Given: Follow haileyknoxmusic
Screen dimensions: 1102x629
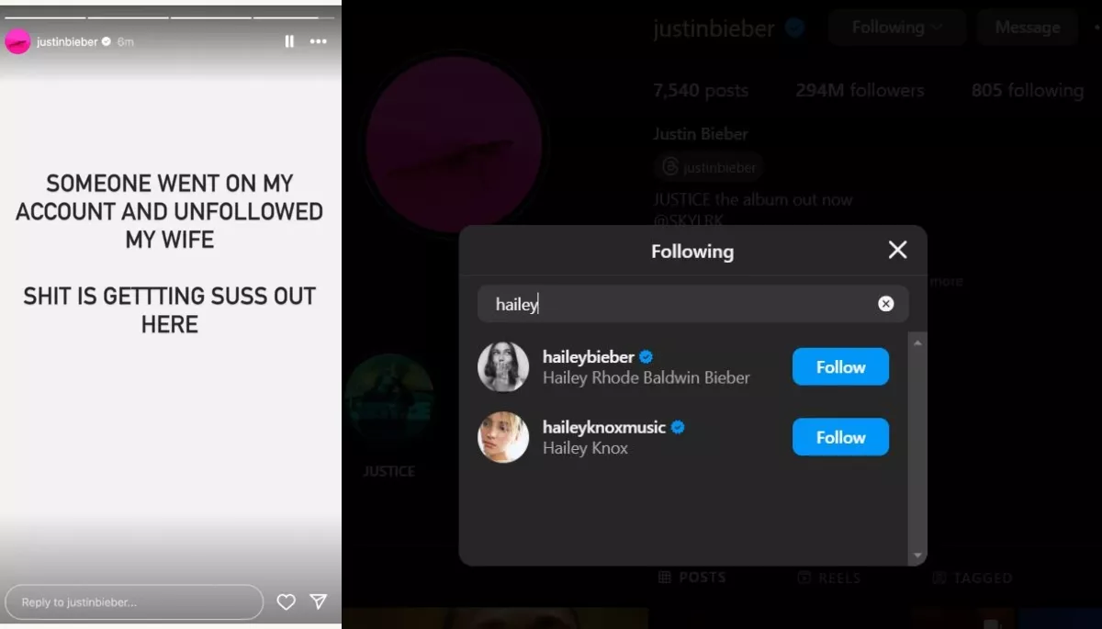Looking at the screenshot, I should click(x=840, y=437).
